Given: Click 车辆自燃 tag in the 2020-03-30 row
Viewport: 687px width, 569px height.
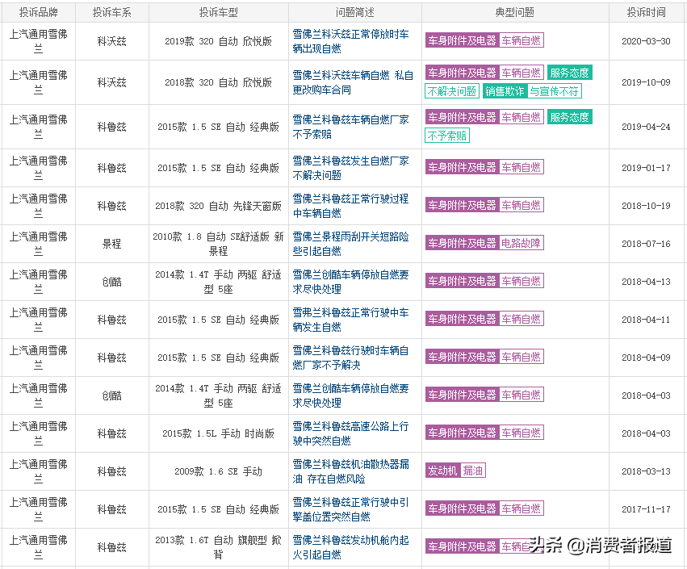Looking at the screenshot, I should coord(522,40).
